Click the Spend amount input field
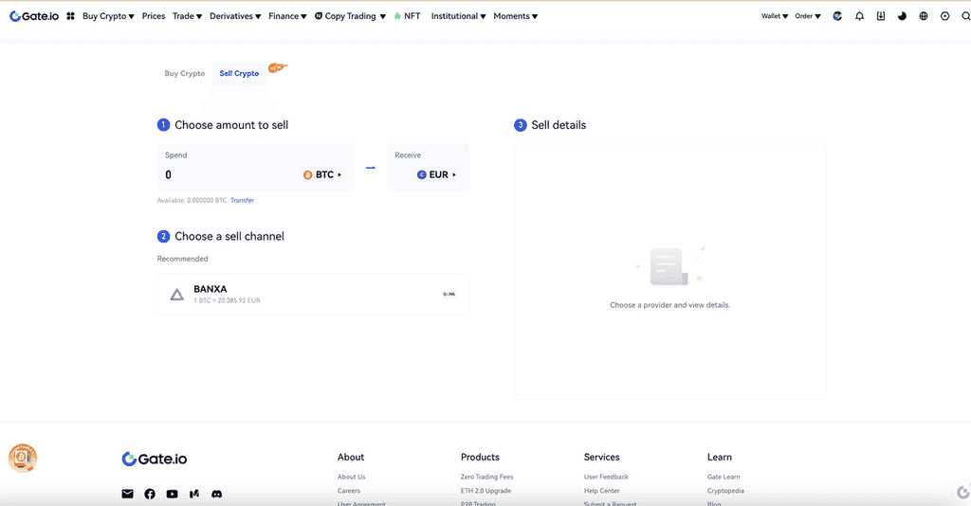 point(228,175)
